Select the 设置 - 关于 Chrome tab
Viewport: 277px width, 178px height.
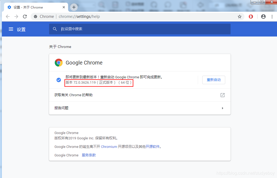tap(36, 7)
